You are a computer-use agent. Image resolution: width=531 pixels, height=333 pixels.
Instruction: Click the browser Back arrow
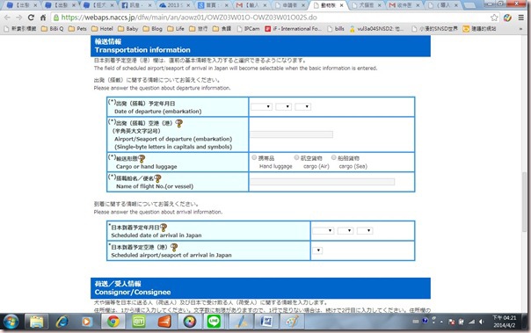[7, 18]
